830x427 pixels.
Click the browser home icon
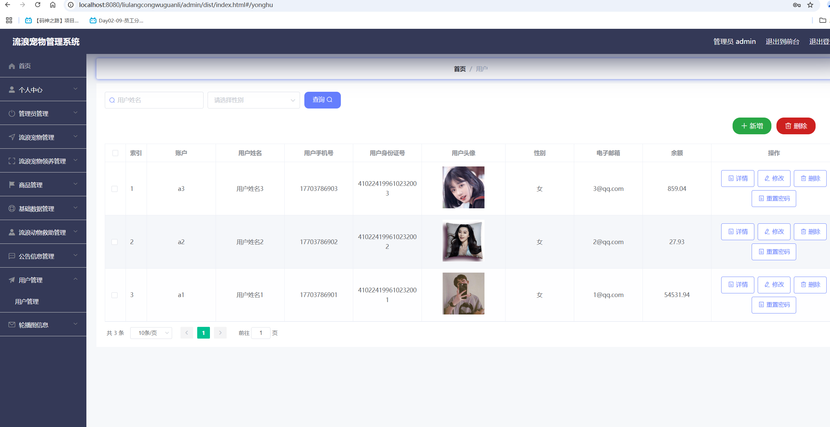pos(53,5)
